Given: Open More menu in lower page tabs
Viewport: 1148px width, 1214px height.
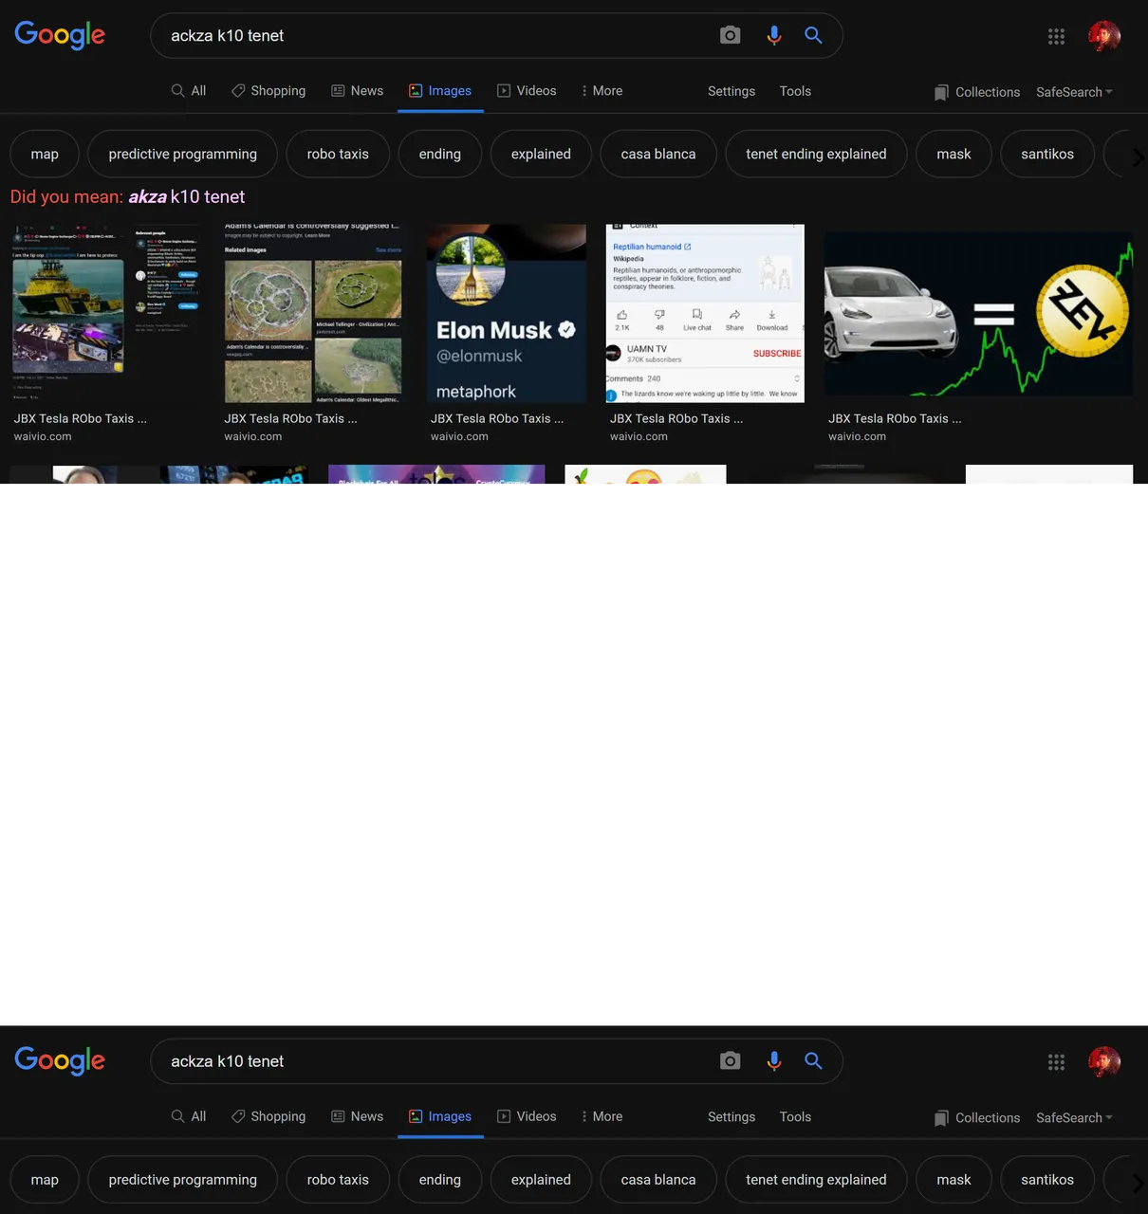Looking at the screenshot, I should click(602, 1116).
